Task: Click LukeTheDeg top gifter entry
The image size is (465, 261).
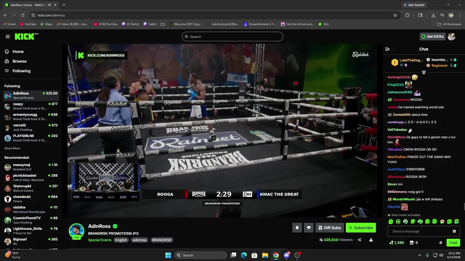Action: pos(407,62)
